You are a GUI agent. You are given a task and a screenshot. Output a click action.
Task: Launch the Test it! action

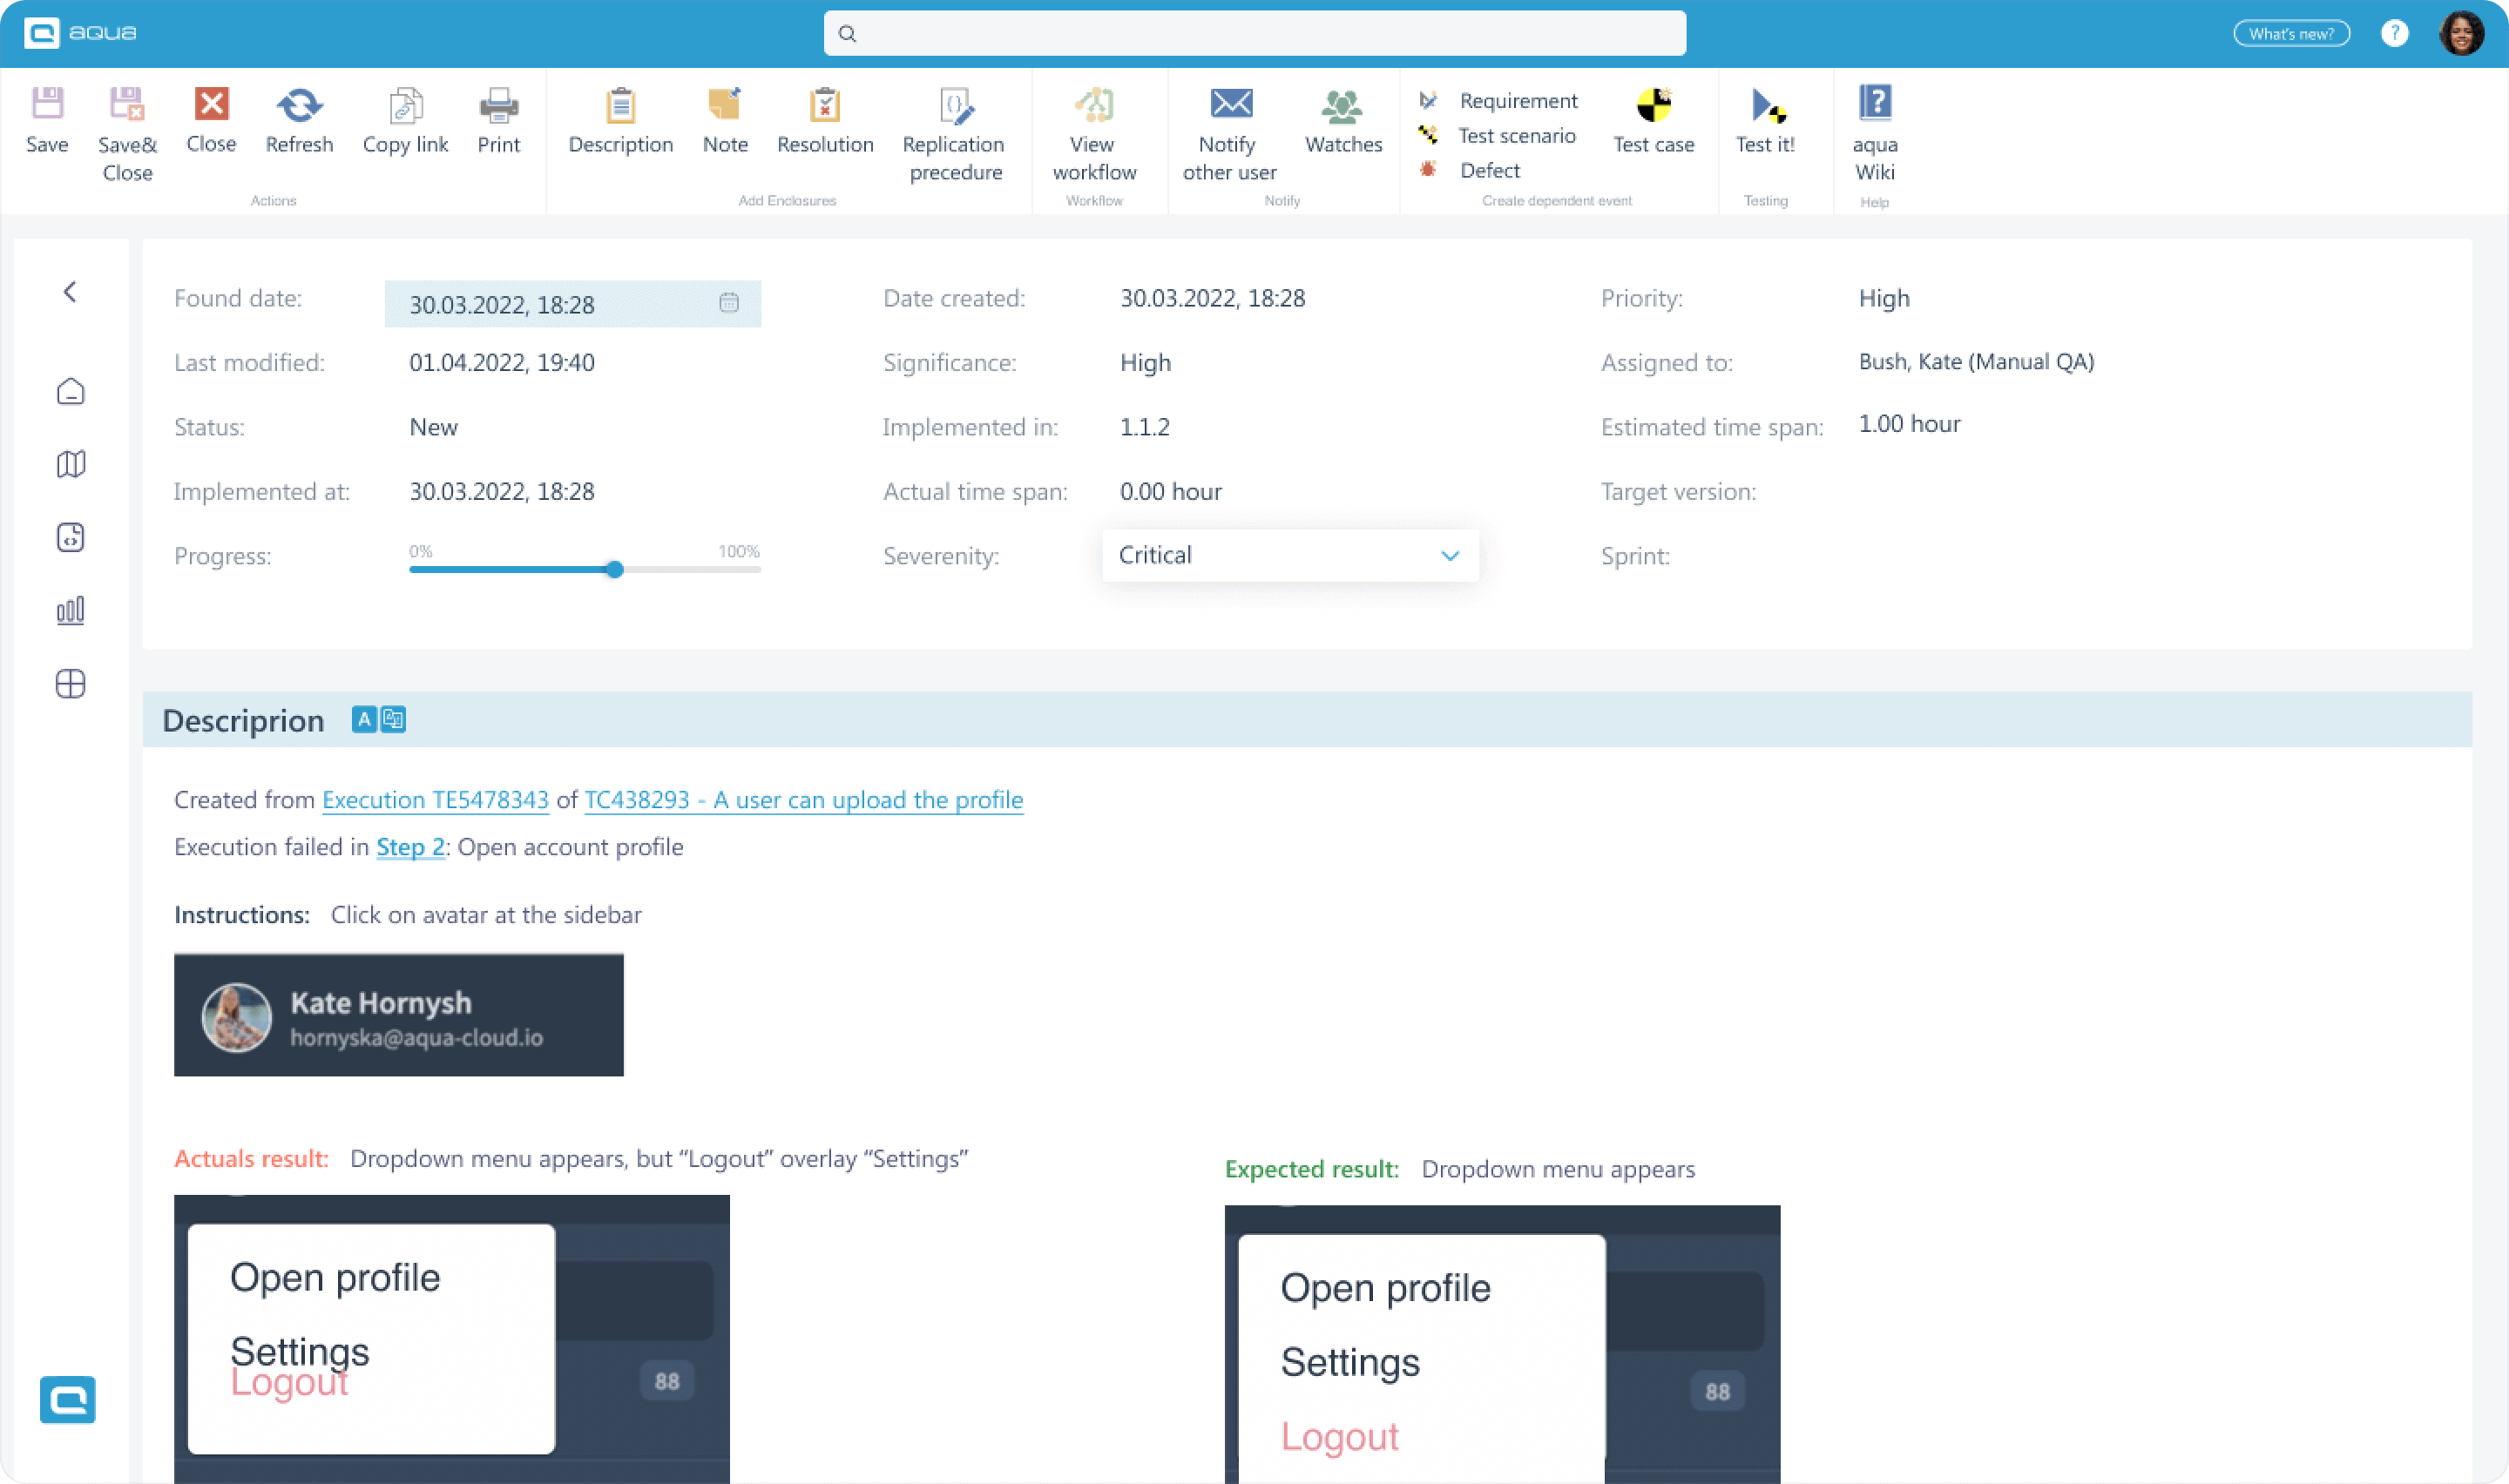1766,105
